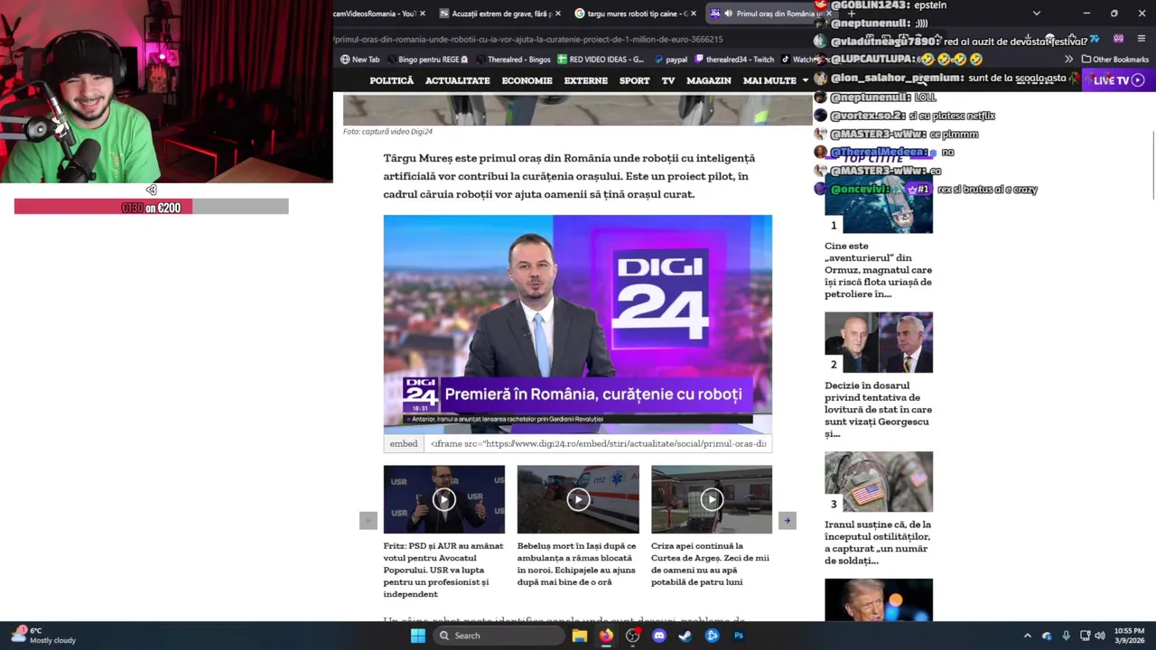Open the paypal bookmark

tap(669, 60)
